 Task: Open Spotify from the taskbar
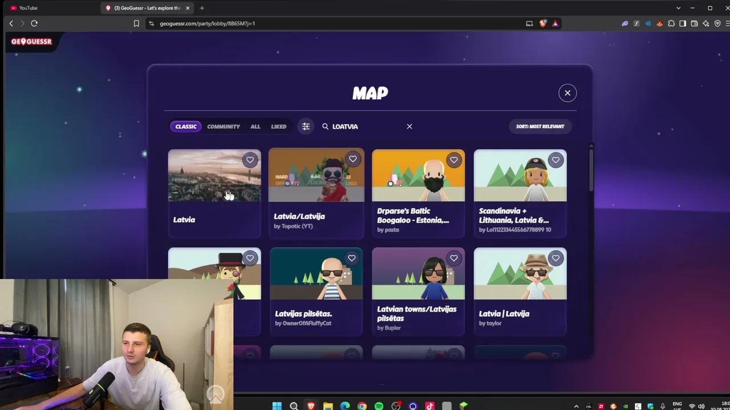tap(379, 406)
